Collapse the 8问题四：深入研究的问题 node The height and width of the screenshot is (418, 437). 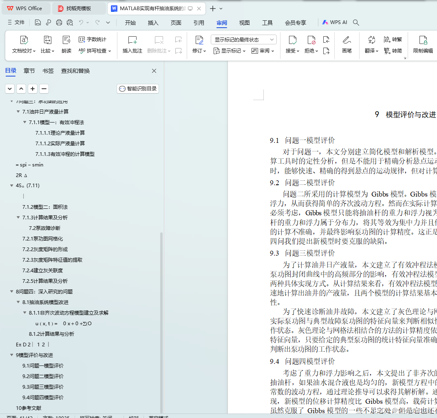coord(12,291)
